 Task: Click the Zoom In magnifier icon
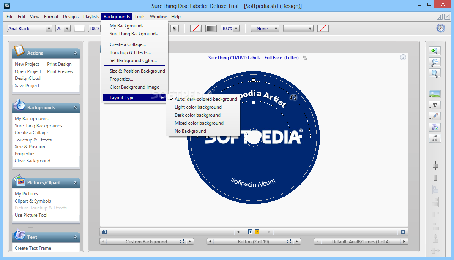pos(434,51)
